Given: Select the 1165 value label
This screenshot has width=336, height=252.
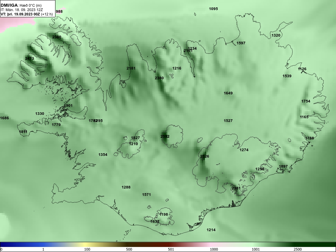Looking at the screenshot, I should 304,117.
